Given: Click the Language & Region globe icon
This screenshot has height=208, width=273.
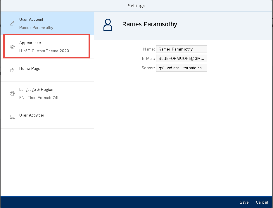Looking at the screenshot, I should point(12,93).
